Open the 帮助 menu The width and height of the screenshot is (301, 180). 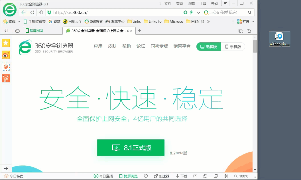click(215, 3)
